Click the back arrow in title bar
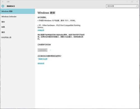The height and width of the screenshot is (109, 140). (3, 2)
